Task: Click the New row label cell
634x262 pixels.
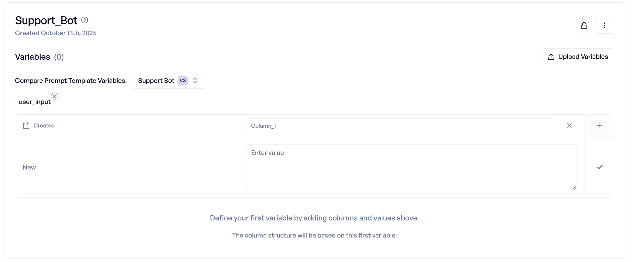Action: coord(29,167)
